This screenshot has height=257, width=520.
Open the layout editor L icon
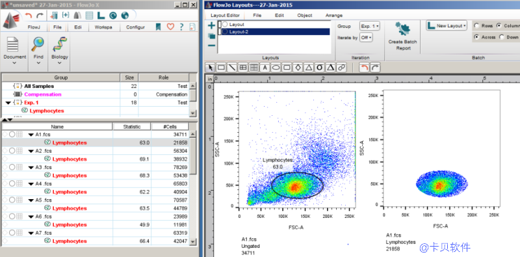[x=101, y=15]
